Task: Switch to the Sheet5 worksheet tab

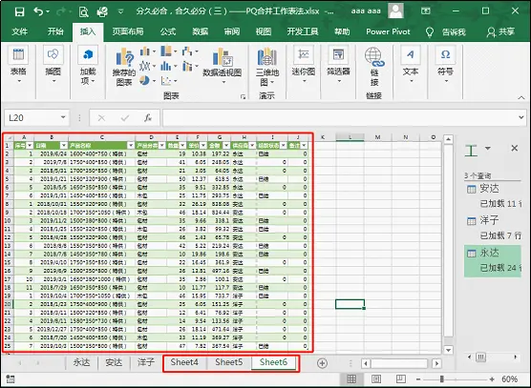Action: [x=229, y=362]
